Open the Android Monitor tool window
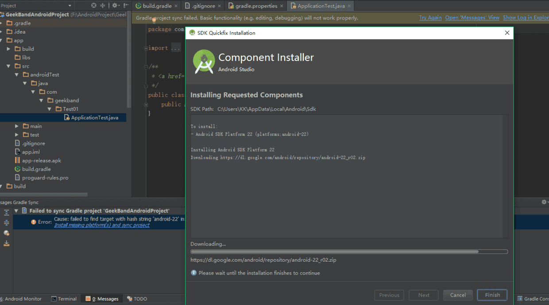The height and width of the screenshot is (305, 549). (x=21, y=299)
